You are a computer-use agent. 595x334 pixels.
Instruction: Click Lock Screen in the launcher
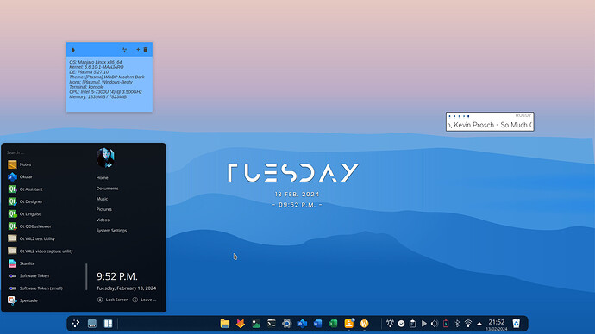click(x=113, y=300)
